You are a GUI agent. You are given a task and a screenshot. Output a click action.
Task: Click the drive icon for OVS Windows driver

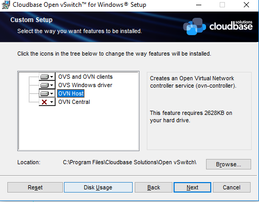click(x=45, y=85)
